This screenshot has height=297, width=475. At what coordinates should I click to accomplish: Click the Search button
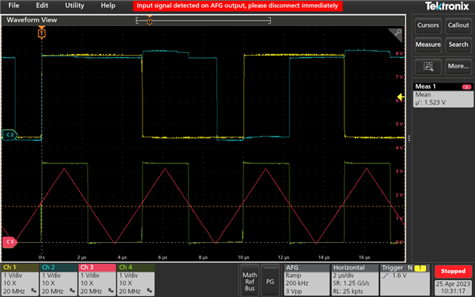coord(459,45)
